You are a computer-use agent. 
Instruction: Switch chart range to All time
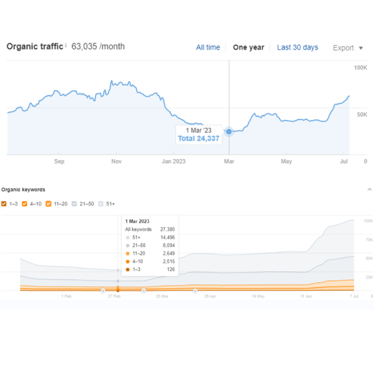point(208,47)
